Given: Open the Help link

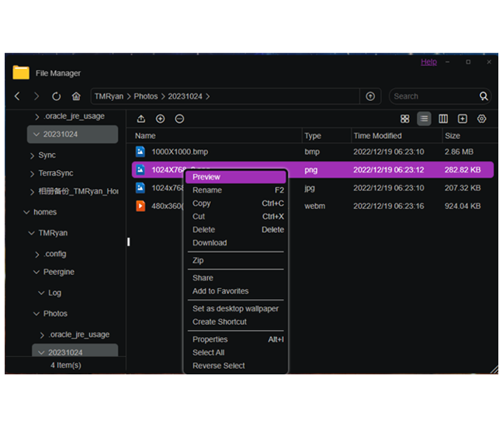Looking at the screenshot, I should tap(428, 62).
